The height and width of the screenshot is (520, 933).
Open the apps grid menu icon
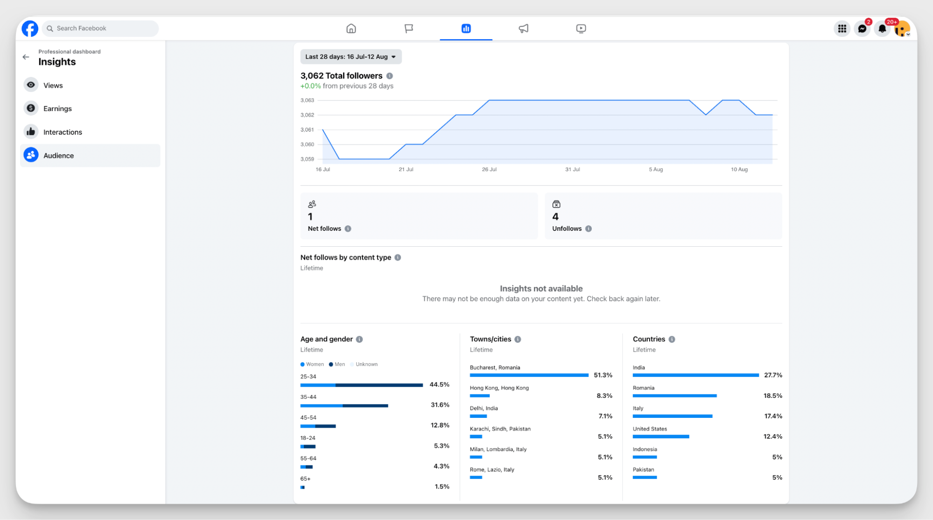tap(842, 28)
